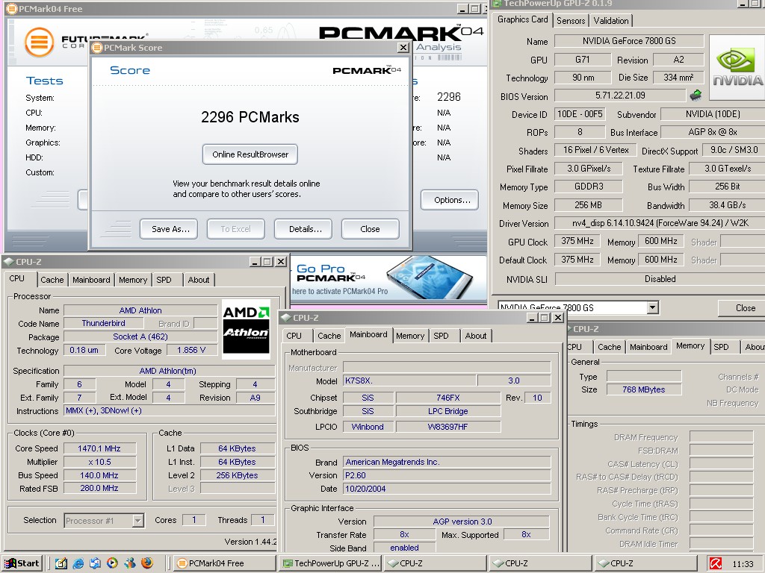765x573 pixels.
Task: Open Cache tab in the left CPU-Z window
Action: click(52, 280)
